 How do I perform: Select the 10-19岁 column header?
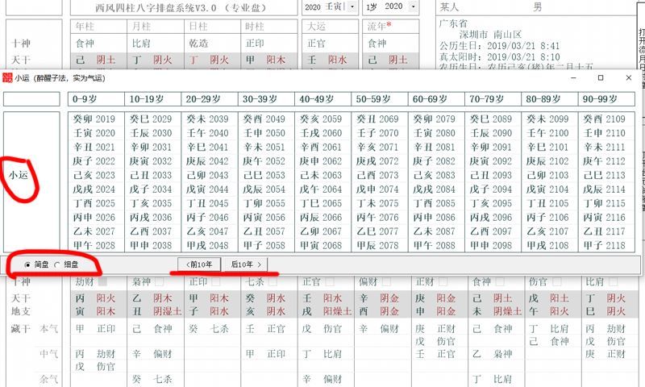tap(152, 99)
